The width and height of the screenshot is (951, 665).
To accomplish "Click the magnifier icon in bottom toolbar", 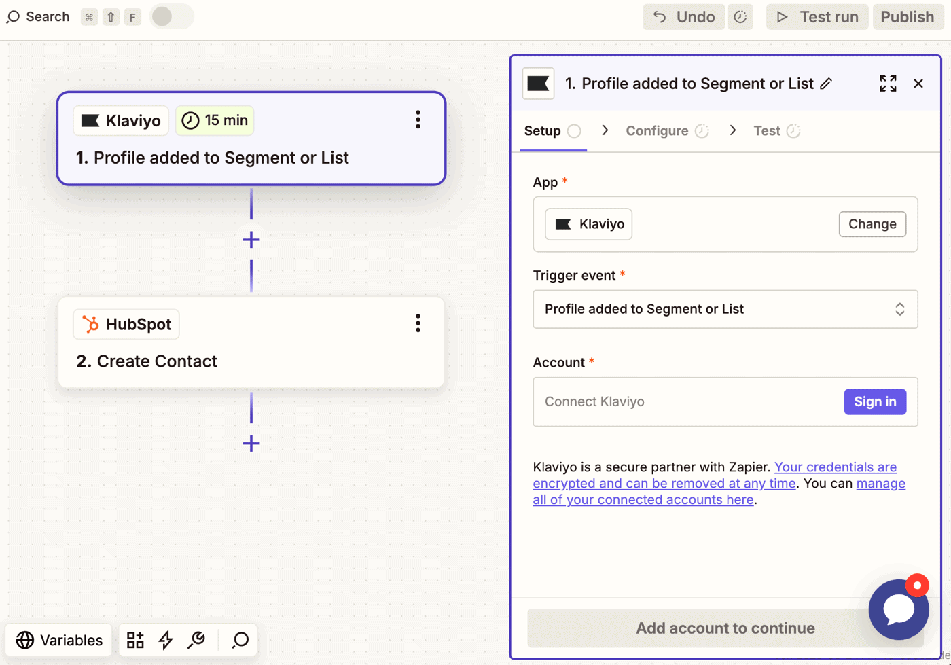I will click(240, 640).
